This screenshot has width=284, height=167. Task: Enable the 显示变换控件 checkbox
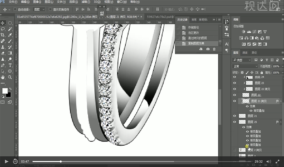tap(50, 9)
